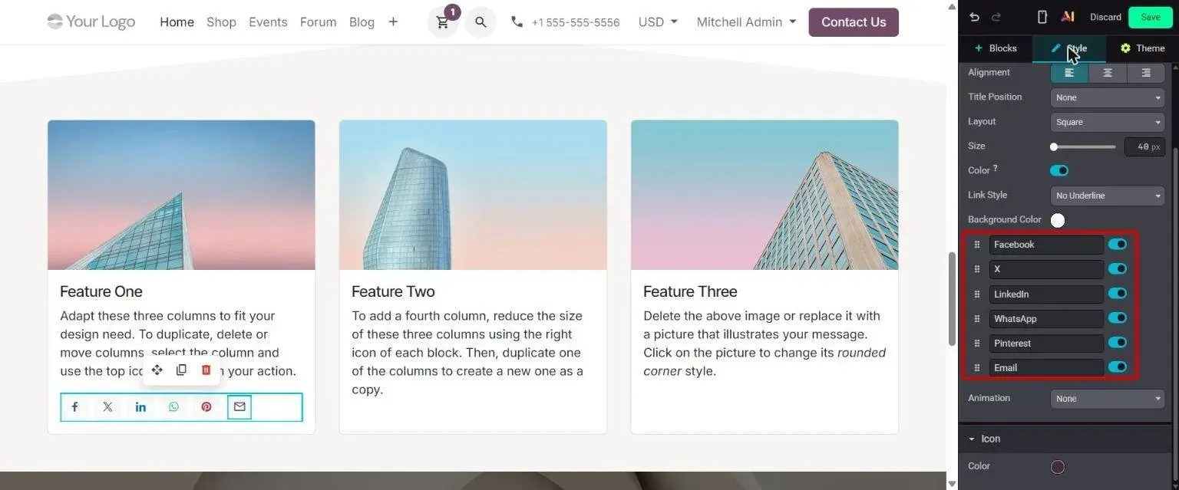The height and width of the screenshot is (490, 1179).
Task: Click the green Save button
Action: click(1151, 17)
